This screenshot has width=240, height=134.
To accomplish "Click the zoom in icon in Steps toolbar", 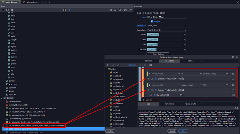I will (x=111, y=10).
